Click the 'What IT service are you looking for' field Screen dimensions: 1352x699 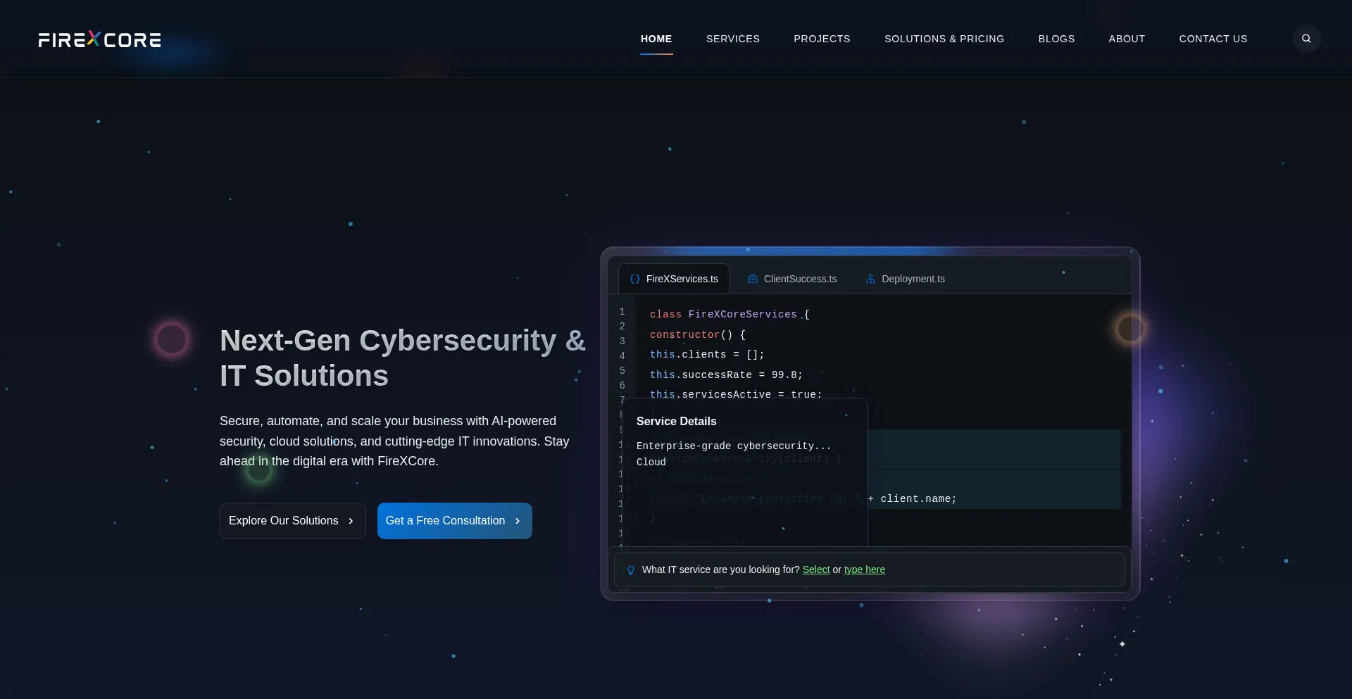click(869, 569)
